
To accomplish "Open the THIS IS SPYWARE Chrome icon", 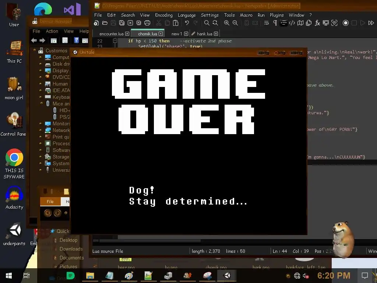I will click(14, 164).
